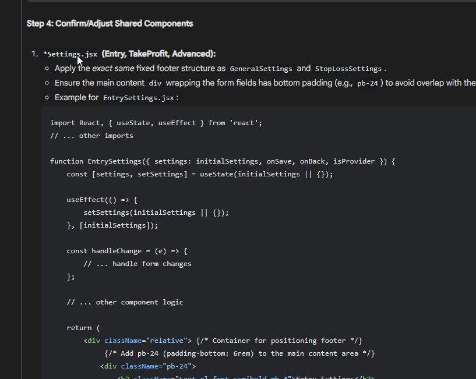Viewport: 476px width, 379px height.
Task: Click the '// ... other component logic' comment
Action: pyautogui.click(x=125, y=302)
